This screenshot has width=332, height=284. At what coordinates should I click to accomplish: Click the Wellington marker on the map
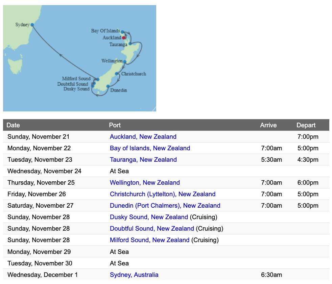click(x=125, y=61)
